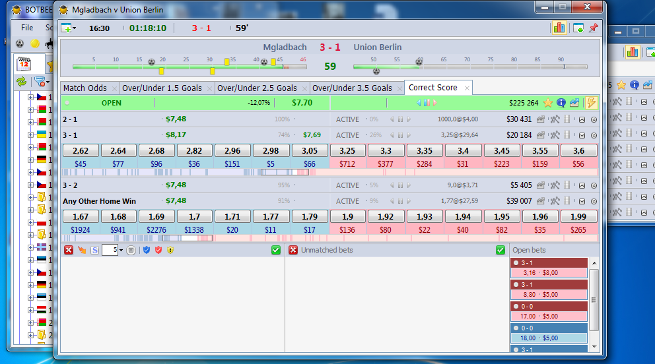Switch to Over/Under 1.5 Goals tab
This screenshot has width=655, height=364.
pyautogui.click(x=162, y=88)
